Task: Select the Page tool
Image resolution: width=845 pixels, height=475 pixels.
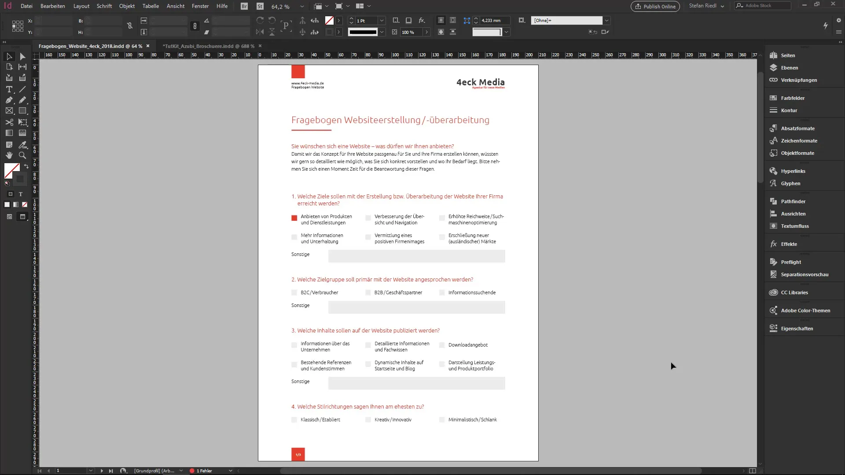Action: 9,67
